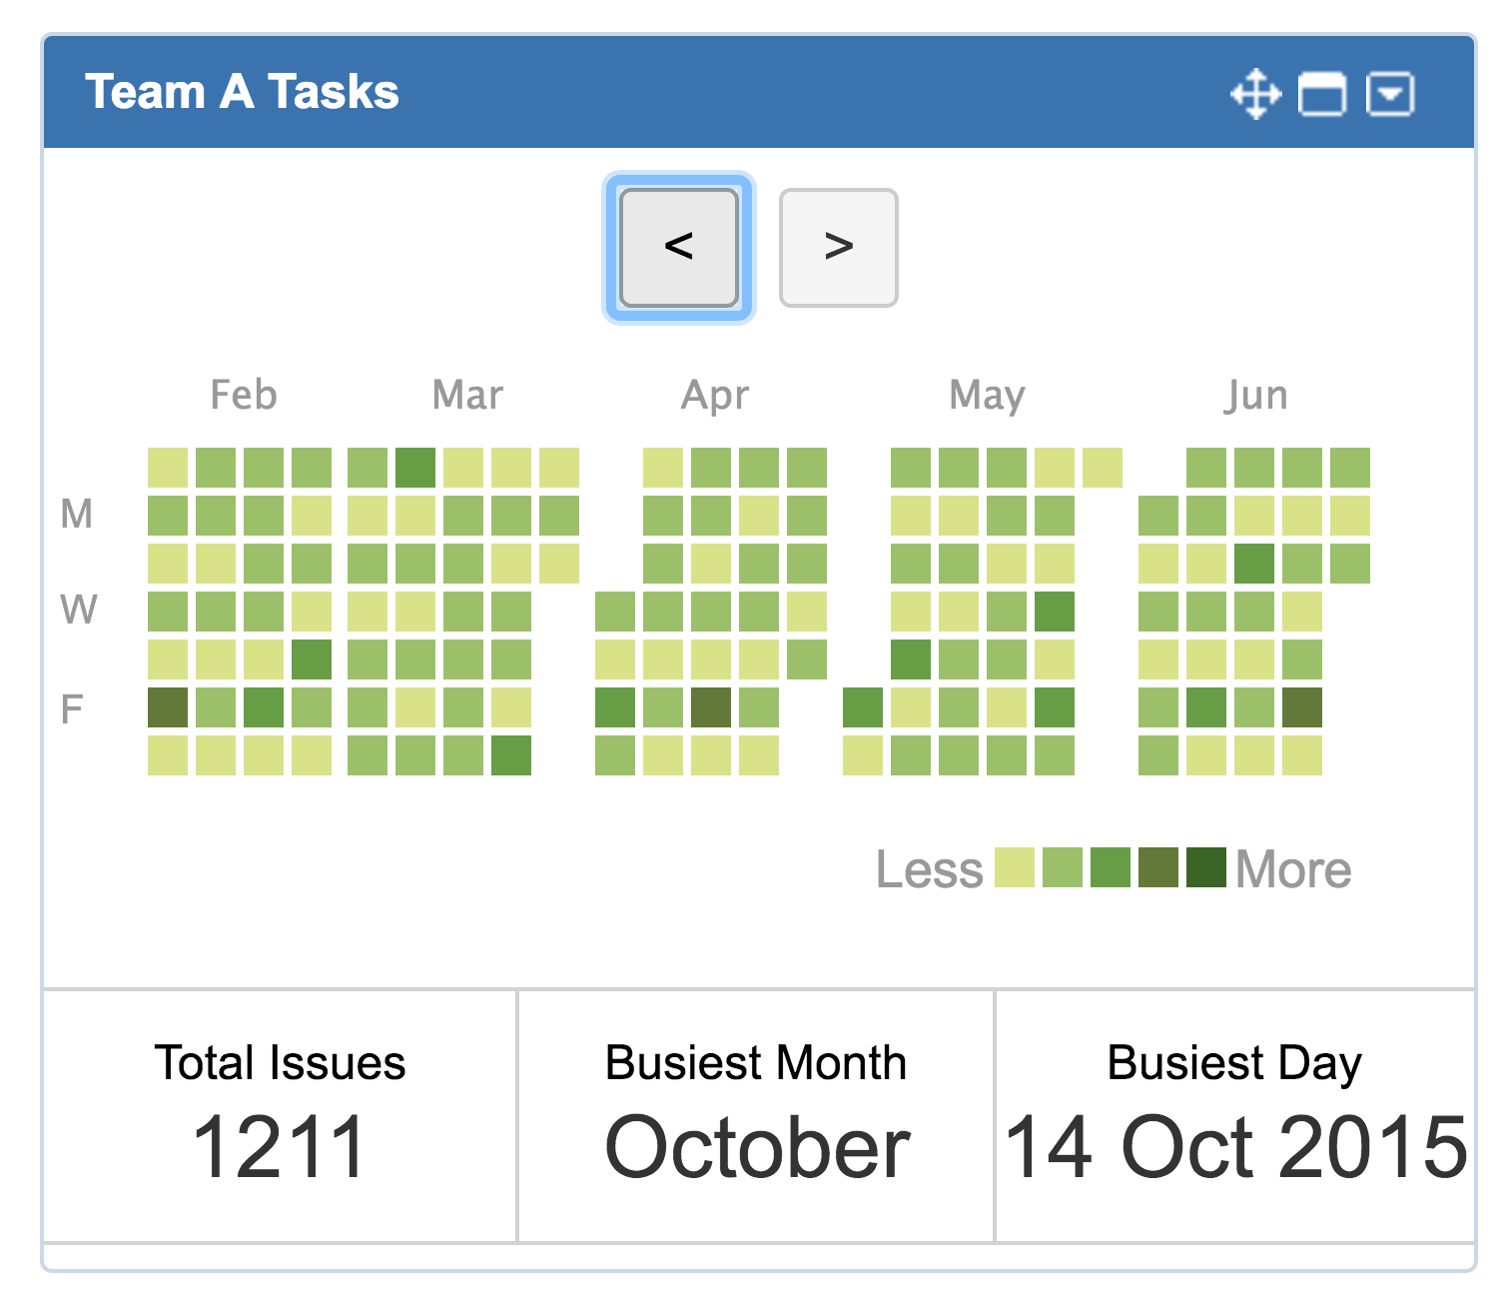Click the Total Issues 1211 stat
Screen dimensions: 1512x1293
click(x=280, y=1115)
